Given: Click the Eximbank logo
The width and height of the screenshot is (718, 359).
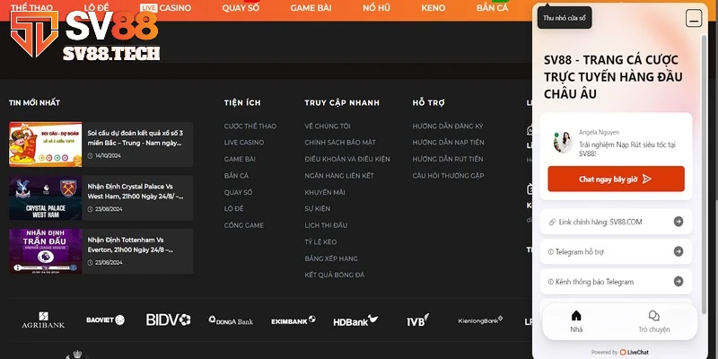Looking at the screenshot, I should [x=293, y=320].
